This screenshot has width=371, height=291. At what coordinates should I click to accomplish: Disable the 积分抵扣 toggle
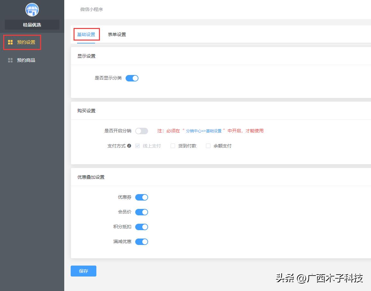click(141, 227)
